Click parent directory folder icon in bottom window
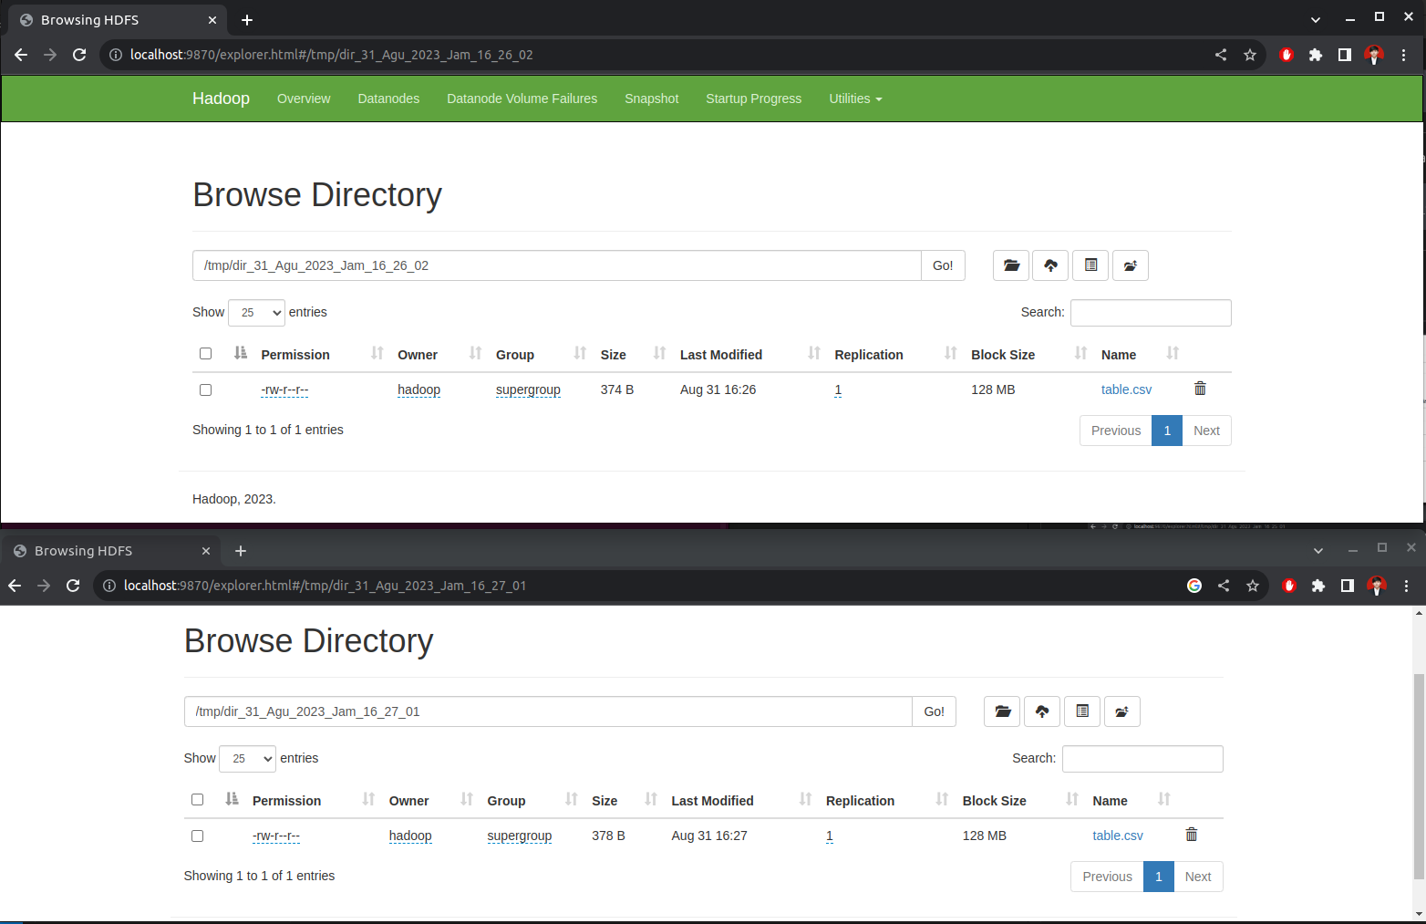1426x924 pixels. (1002, 711)
